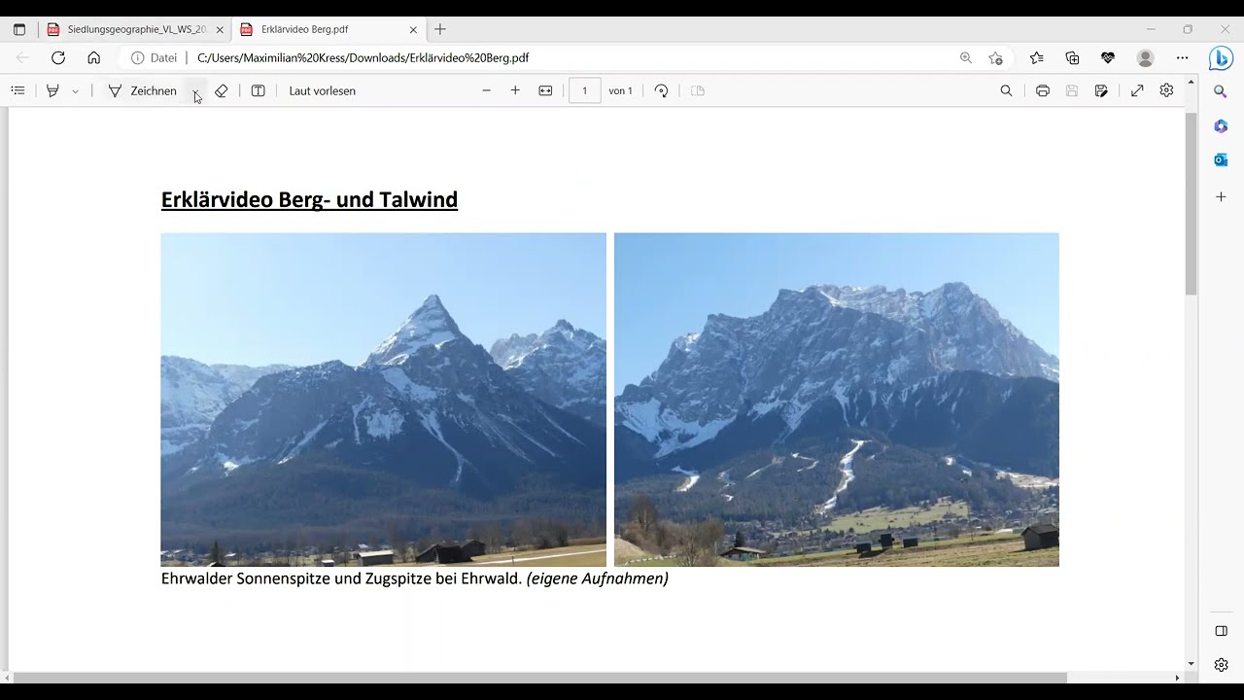This screenshot has width=1244, height=700.
Task: Reload the current page
Action: point(58,58)
